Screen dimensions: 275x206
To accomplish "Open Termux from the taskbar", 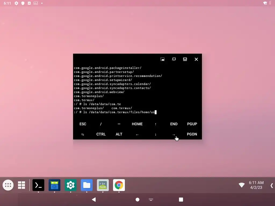I will [x=38, y=185].
